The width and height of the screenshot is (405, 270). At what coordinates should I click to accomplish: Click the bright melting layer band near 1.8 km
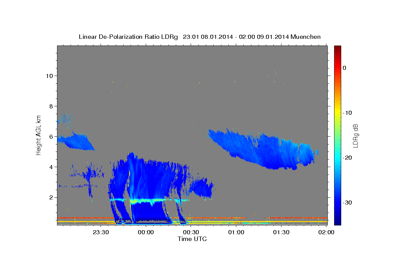pos(148,201)
